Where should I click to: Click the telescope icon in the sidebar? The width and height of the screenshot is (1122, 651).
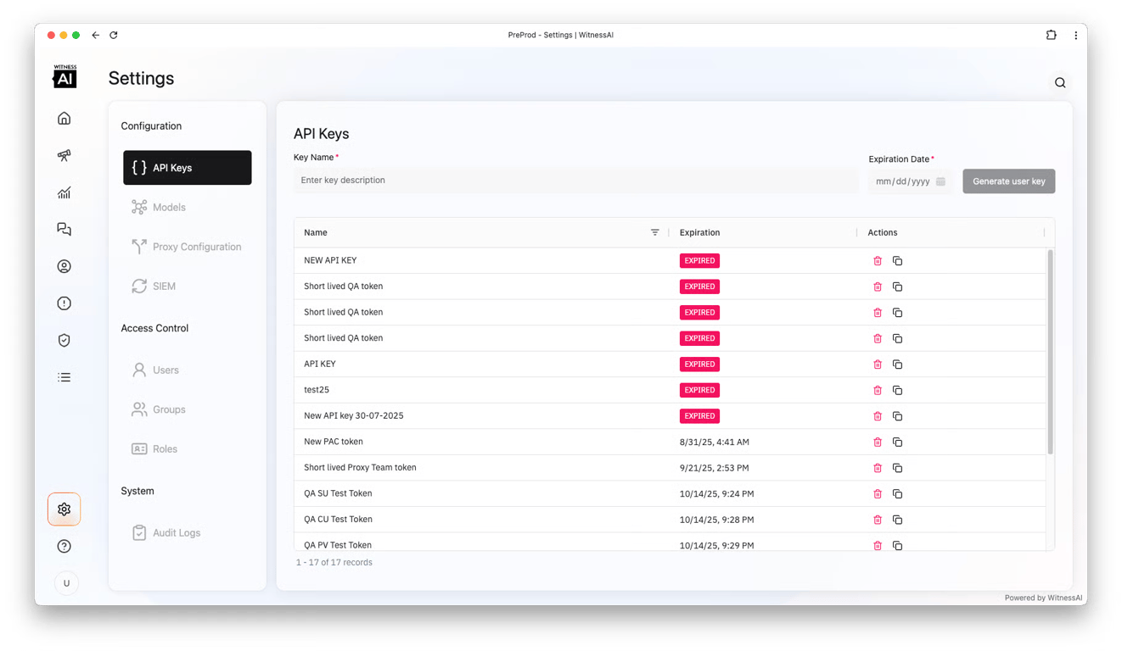65,156
